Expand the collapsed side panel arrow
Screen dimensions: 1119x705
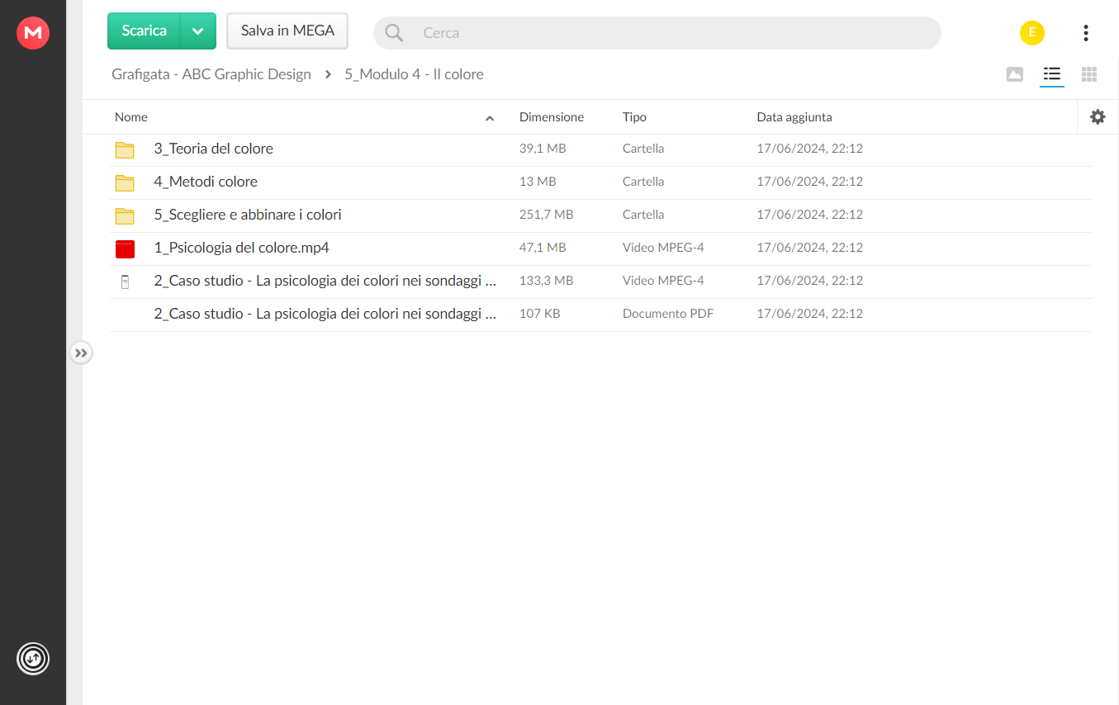80,353
